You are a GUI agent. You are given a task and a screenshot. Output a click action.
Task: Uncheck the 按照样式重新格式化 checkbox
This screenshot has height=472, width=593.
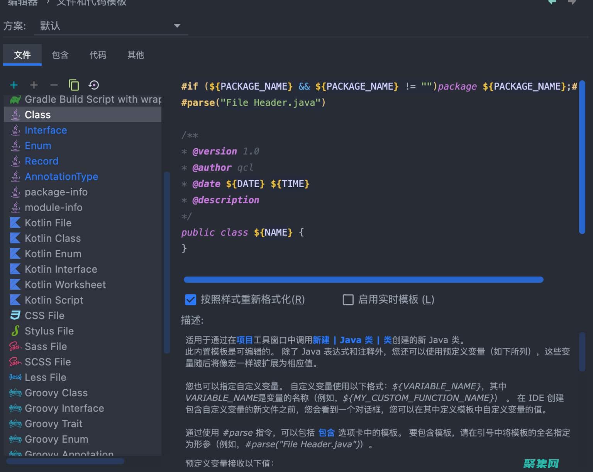[x=191, y=300]
